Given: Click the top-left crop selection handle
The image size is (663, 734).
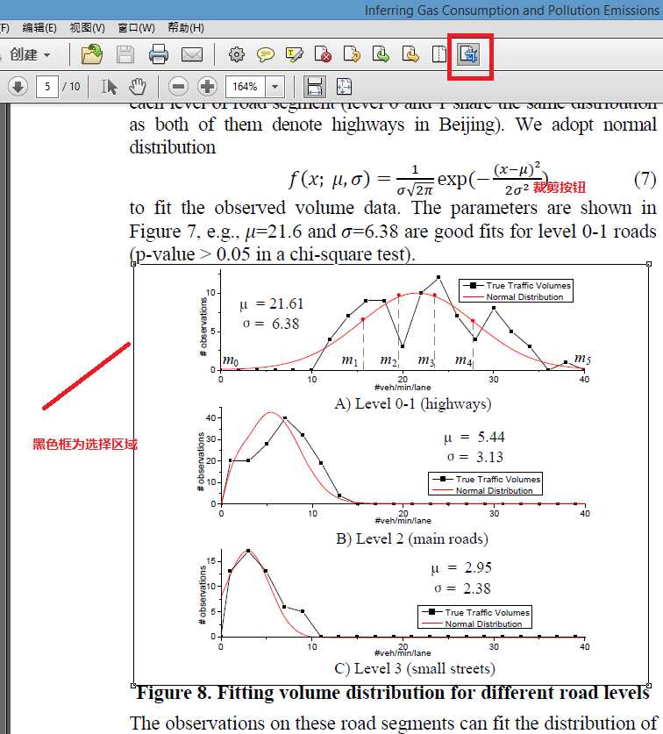Looking at the screenshot, I should point(134,264).
